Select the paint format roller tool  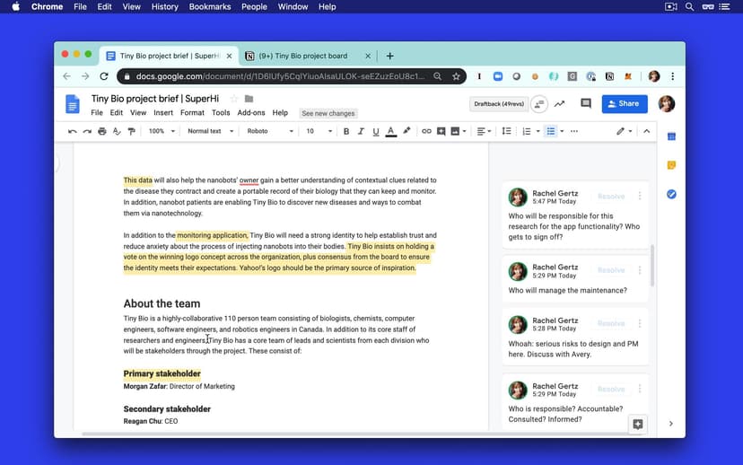click(x=131, y=131)
